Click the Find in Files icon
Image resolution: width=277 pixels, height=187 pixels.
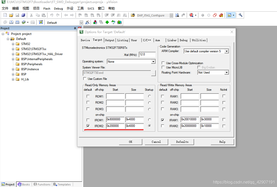[177, 15]
